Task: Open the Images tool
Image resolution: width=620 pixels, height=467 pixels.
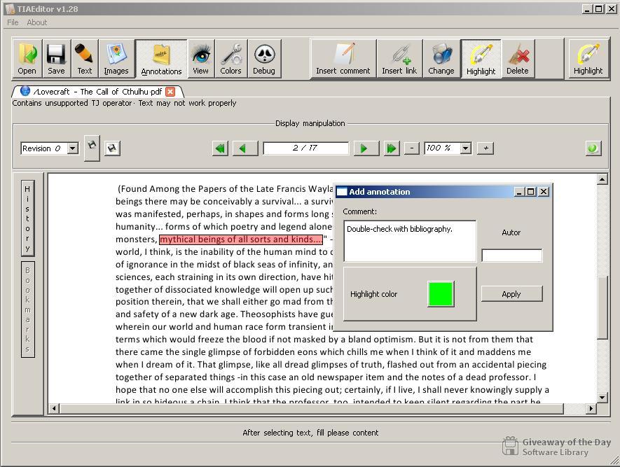Action: [116, 59]
